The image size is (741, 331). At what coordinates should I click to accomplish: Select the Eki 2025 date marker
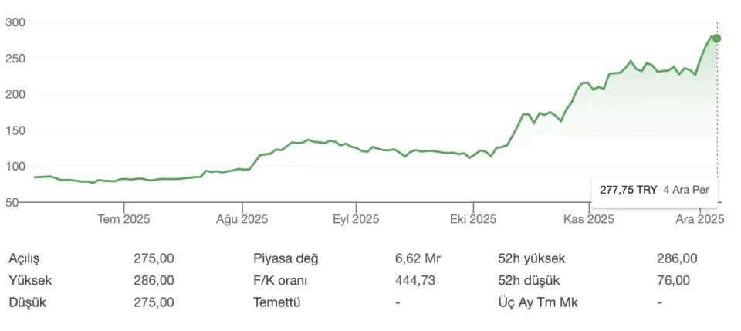473,219
